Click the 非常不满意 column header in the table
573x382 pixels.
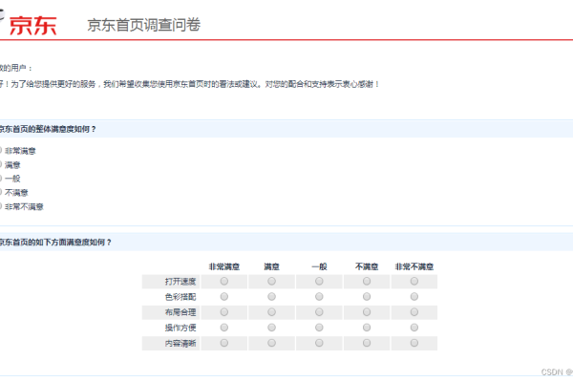pyautogui.click(x=414, y=266)
